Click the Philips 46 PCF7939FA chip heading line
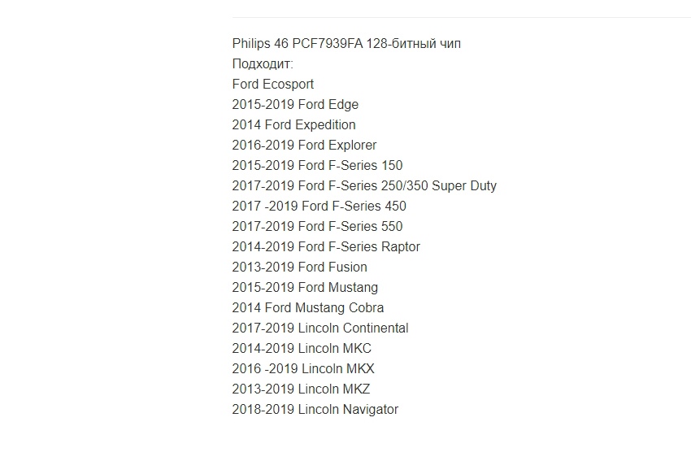 [x=346, y=44]
